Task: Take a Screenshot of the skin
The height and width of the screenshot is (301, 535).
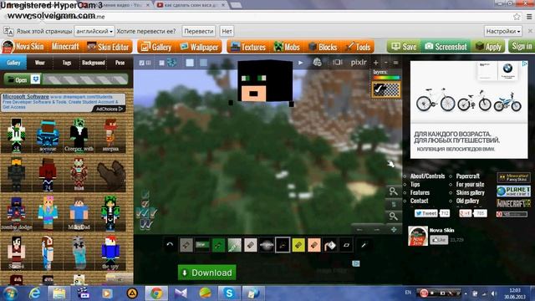Action: [x=446, y=47]
